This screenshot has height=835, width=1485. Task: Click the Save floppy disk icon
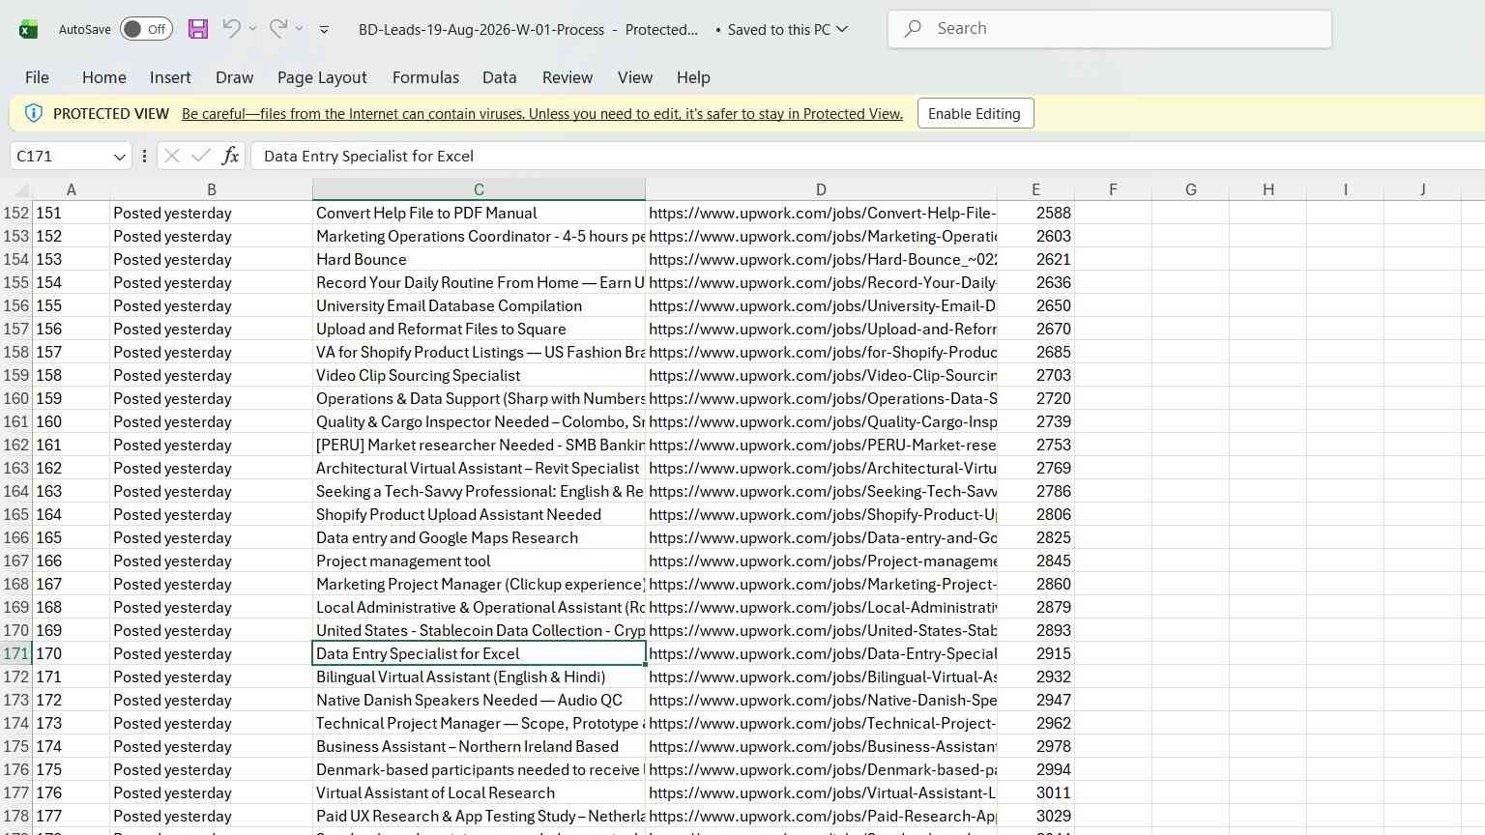pos(198,29)
